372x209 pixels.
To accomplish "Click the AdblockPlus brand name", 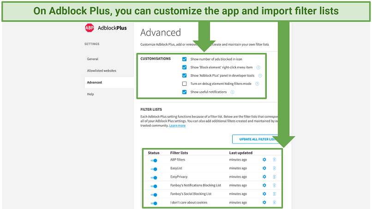I will point(112,28).
